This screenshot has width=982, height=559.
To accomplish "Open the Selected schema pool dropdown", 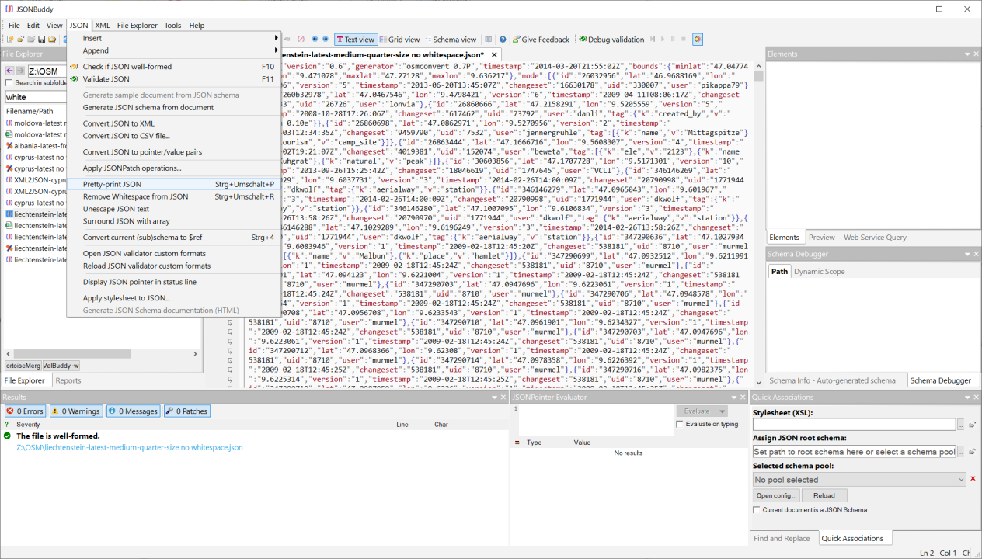I will [860, 480].
